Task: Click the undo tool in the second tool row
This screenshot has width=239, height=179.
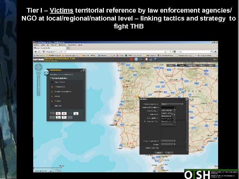Action: pyautogui.click(x=64, y=117)
